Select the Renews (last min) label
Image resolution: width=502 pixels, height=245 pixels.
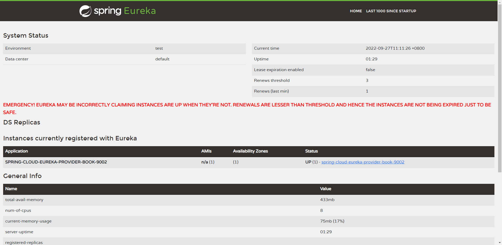click(271, 91)
